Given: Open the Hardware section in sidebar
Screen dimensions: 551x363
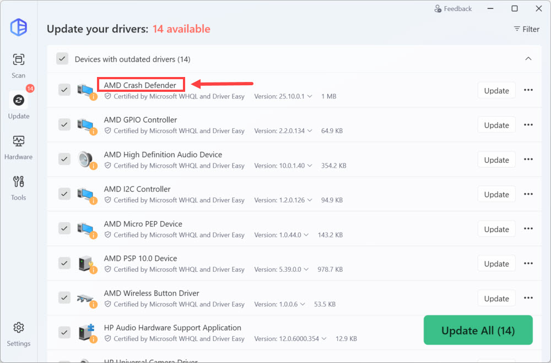Looking at the screenshot, I should click(x=19, y=147).
